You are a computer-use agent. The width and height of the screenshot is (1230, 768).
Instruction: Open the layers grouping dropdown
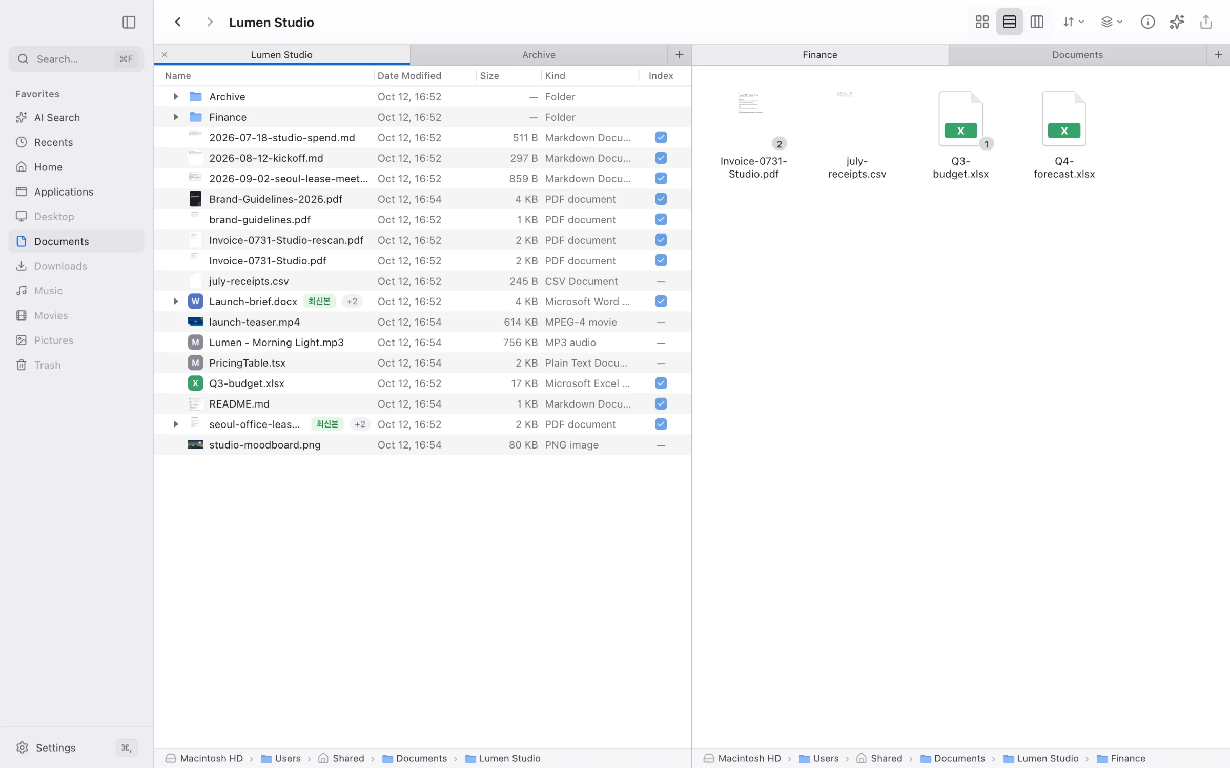1112,22
